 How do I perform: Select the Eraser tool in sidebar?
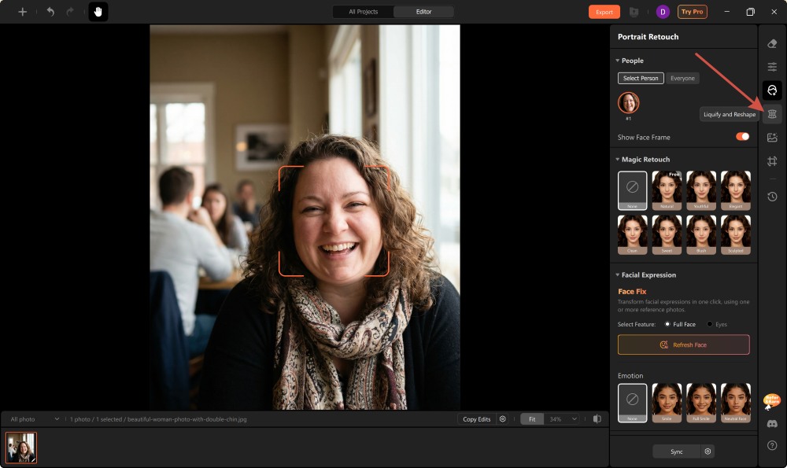coord(772,44)
